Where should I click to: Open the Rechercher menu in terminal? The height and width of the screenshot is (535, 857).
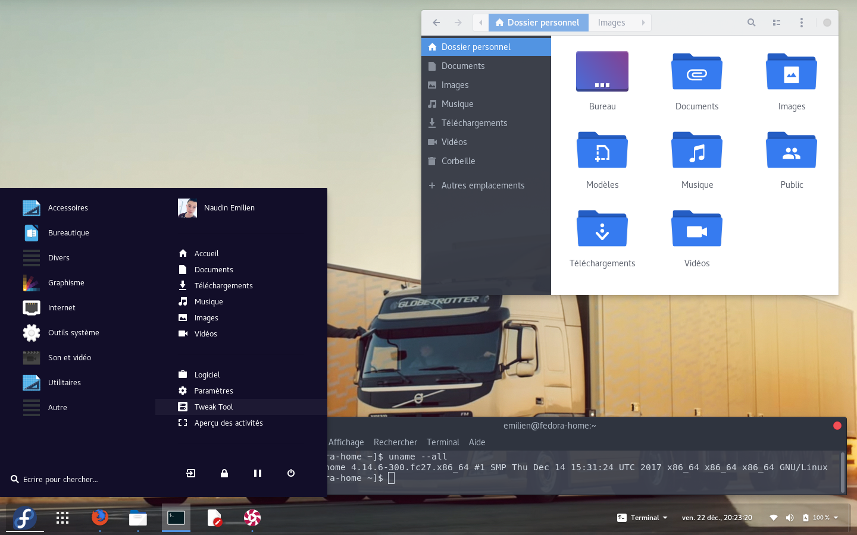pyautogui.click(x=395, y=442)
